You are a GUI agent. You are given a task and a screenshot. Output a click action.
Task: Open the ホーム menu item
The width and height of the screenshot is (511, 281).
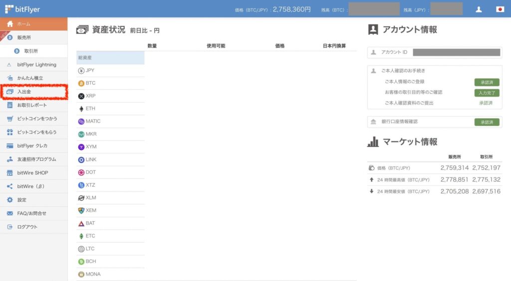[x=34, y=24]
